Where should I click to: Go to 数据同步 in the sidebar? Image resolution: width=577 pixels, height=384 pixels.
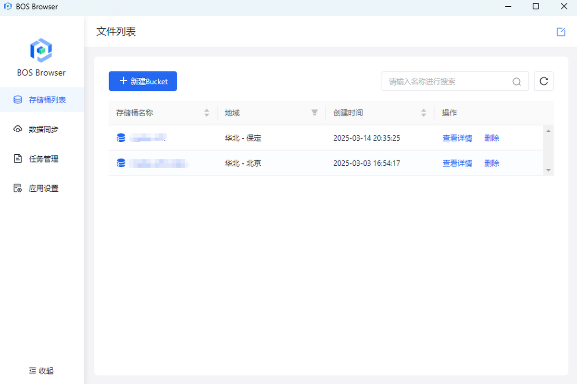click(42, 129)
